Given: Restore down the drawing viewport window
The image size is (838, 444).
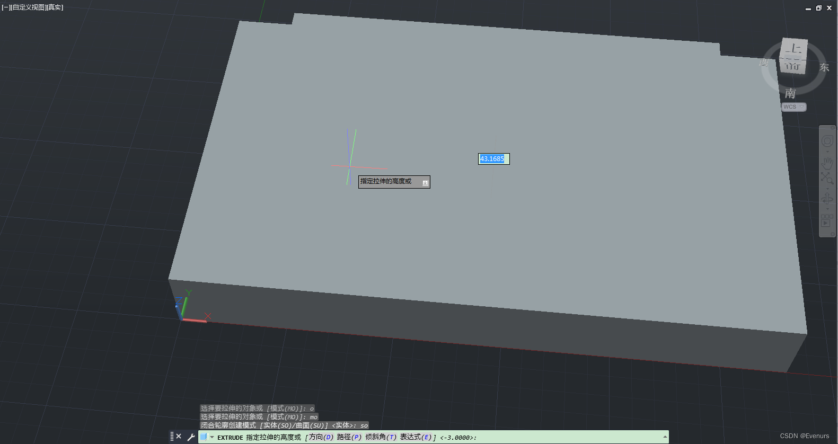Looking at the screenshot, I should 819,8.
